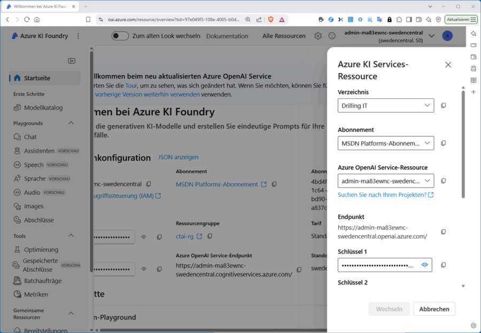Viewport: 481px width, 333px height.
Task: Open the browser tab list chevron
Action: pyautogui.click(x=430, y=6)
